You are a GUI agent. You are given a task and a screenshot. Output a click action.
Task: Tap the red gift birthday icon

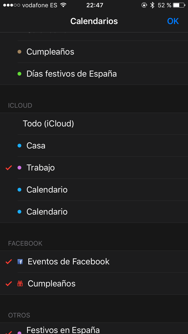20,284
